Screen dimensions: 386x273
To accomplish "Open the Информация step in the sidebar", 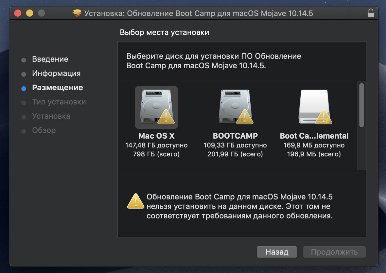I will tap(56, 73).
